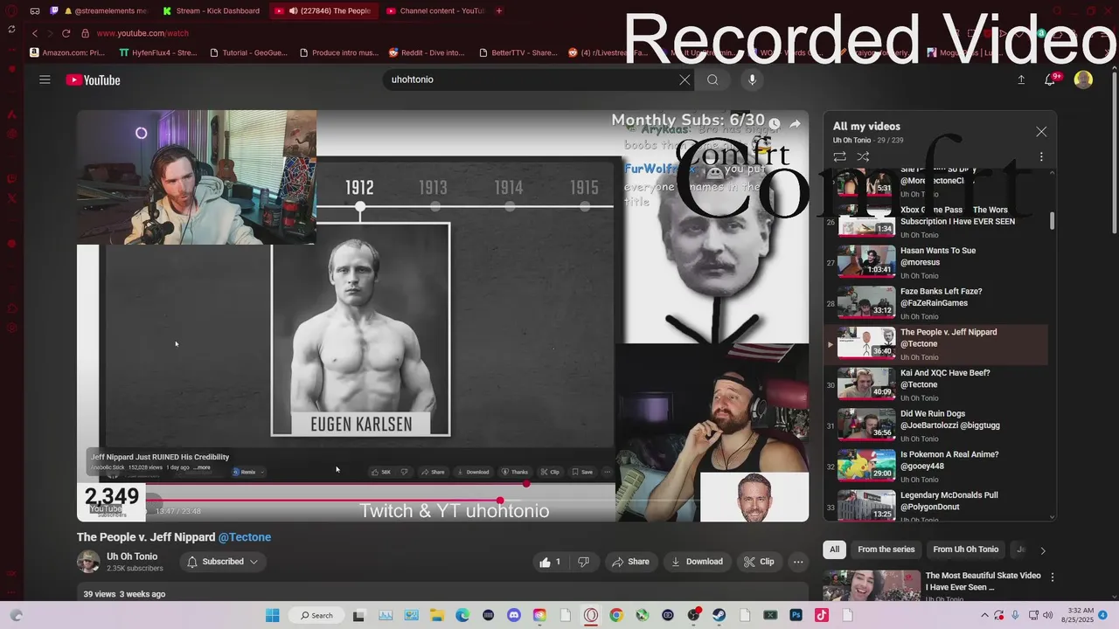Start voice search with the microphone
Screen dimensions: 1119x629
click(x=752, y=79)
